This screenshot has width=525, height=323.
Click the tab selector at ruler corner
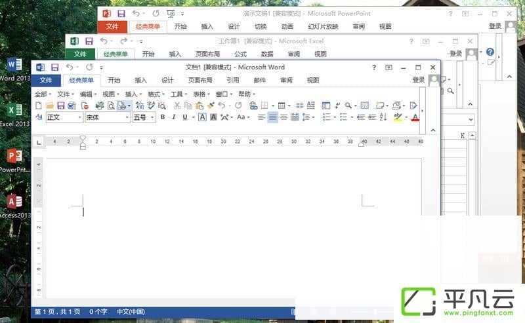point(39,142)
